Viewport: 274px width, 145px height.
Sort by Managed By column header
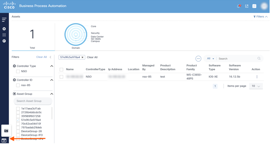(x=148, y=68)
